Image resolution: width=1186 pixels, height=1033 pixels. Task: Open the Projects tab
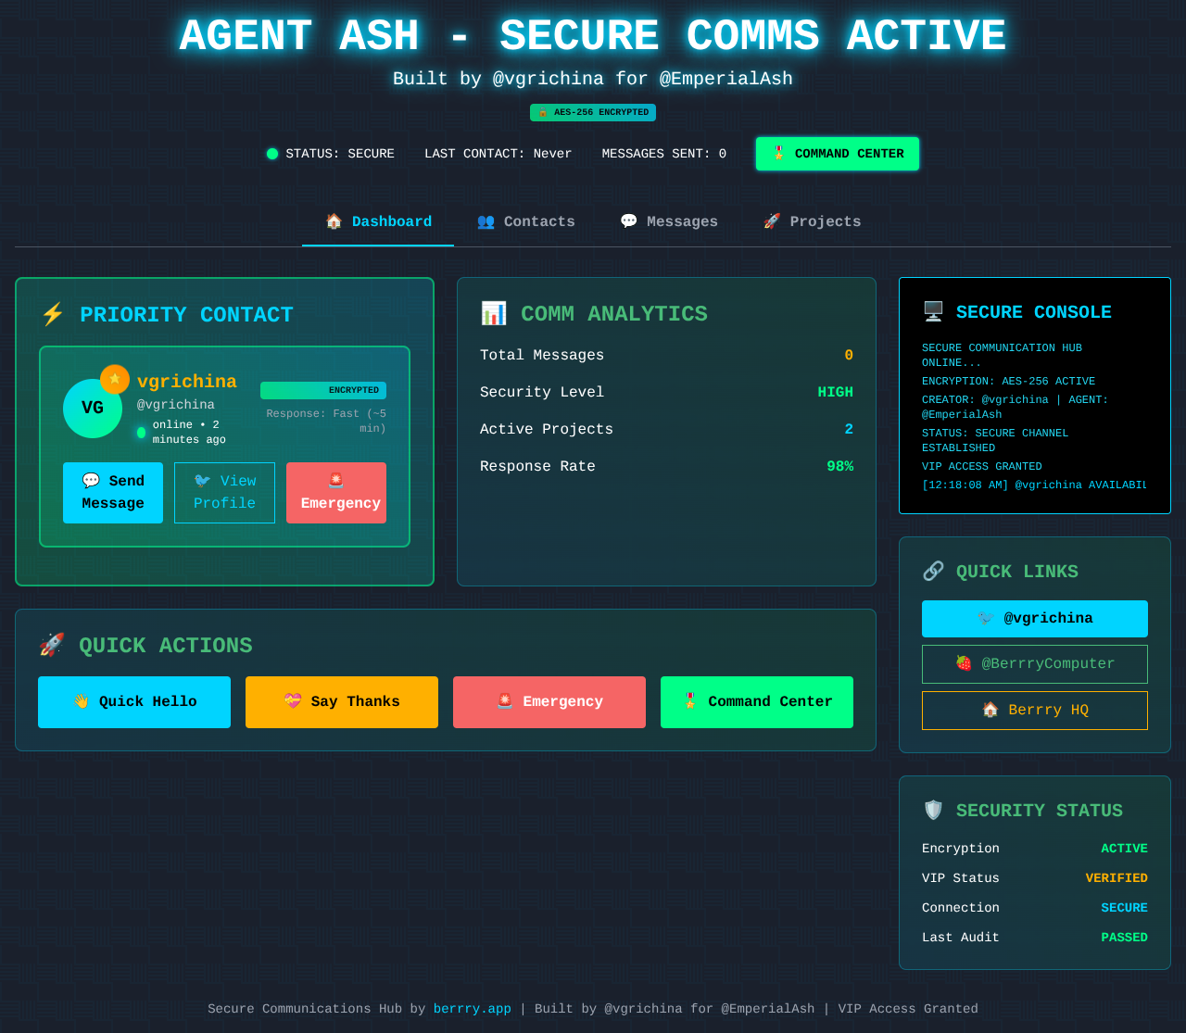pos(812,220)
